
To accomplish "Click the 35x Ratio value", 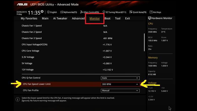I will [x=150, y=49].
